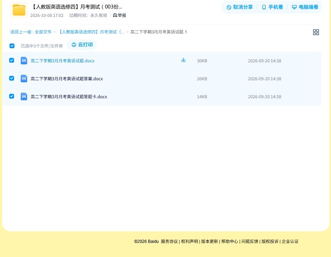The image size is (331, 257).
Task: Go back with 返回上一级 link
Action: pyautogui.click(x=21, y=32)
